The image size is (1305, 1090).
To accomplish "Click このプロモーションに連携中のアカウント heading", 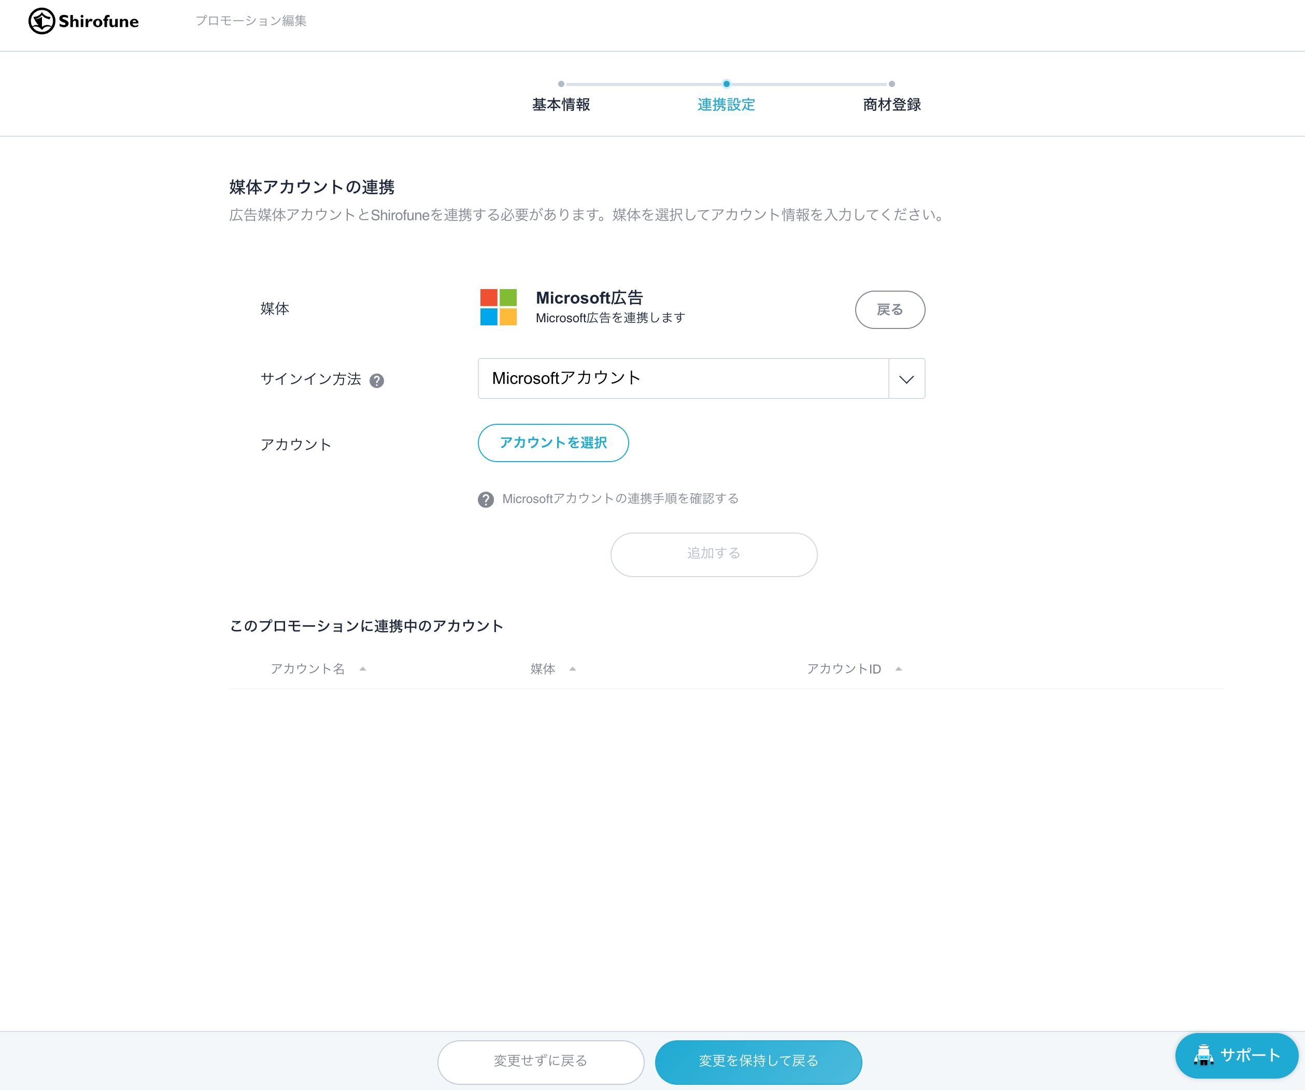I will tap(366, 626).
